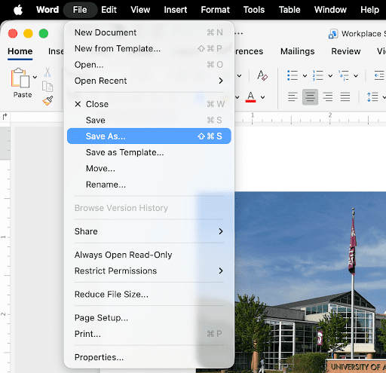Click the Multilevel List icon
The height and width of the screenshot is (373, 386).
344,75
